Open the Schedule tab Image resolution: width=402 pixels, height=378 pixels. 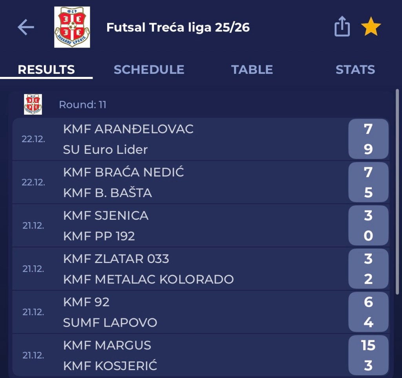pos(149,70)
